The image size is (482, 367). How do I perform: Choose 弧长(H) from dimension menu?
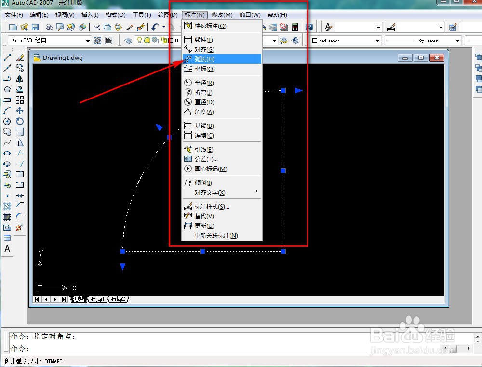pos(222,59)
